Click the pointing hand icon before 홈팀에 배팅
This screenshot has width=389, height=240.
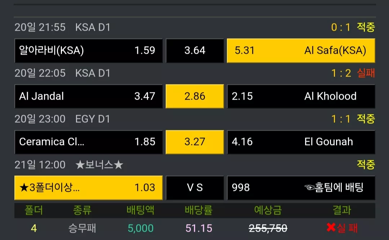pyautogui.click(x=309, y=187)
